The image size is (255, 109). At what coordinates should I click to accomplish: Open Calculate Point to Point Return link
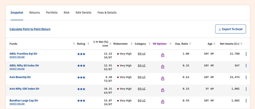click(x=30, y=29)
